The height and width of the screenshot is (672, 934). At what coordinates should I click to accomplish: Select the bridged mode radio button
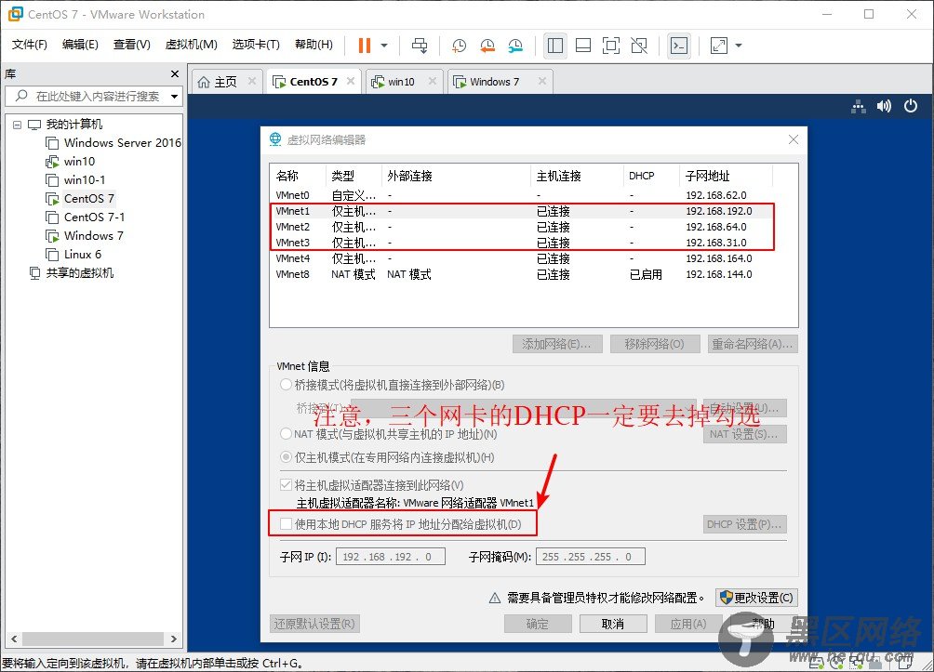[286, 385]
